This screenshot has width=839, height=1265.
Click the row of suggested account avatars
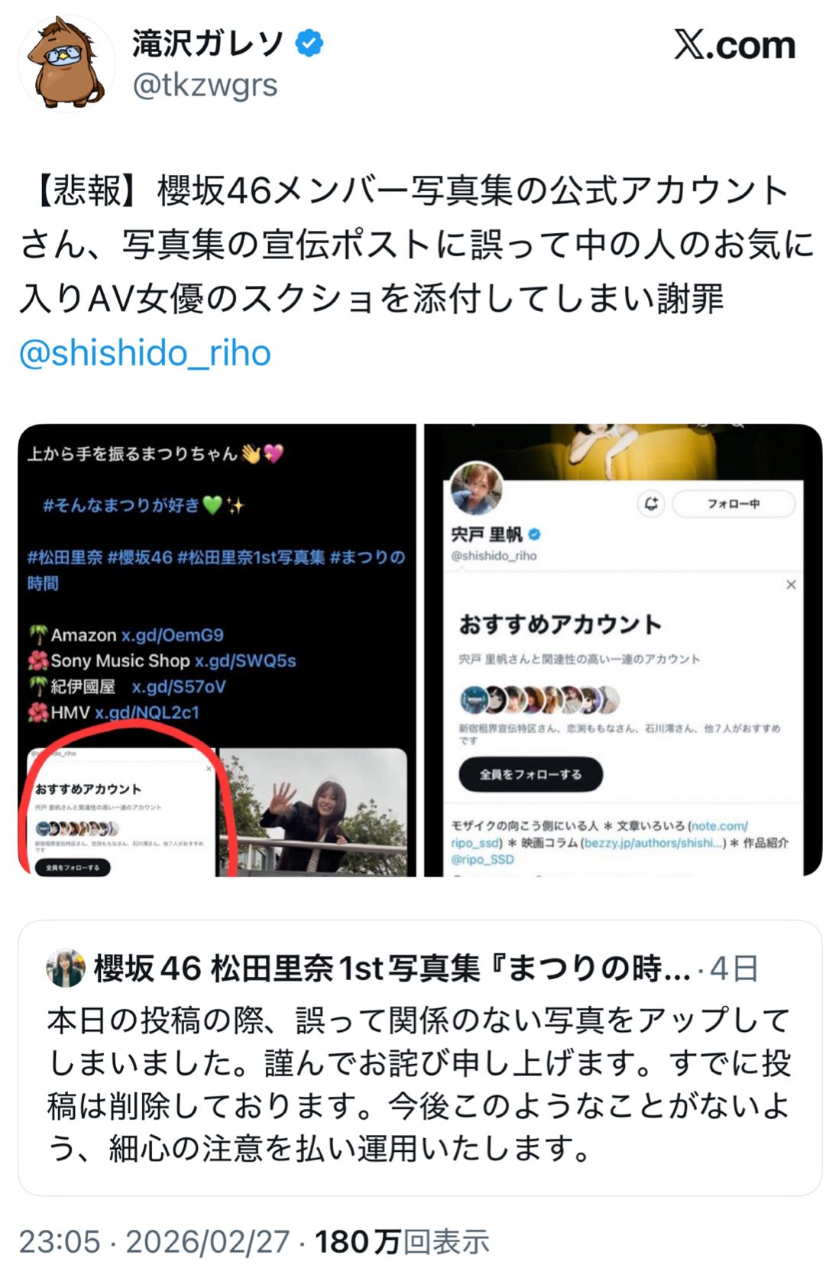(x=539, y=699)
